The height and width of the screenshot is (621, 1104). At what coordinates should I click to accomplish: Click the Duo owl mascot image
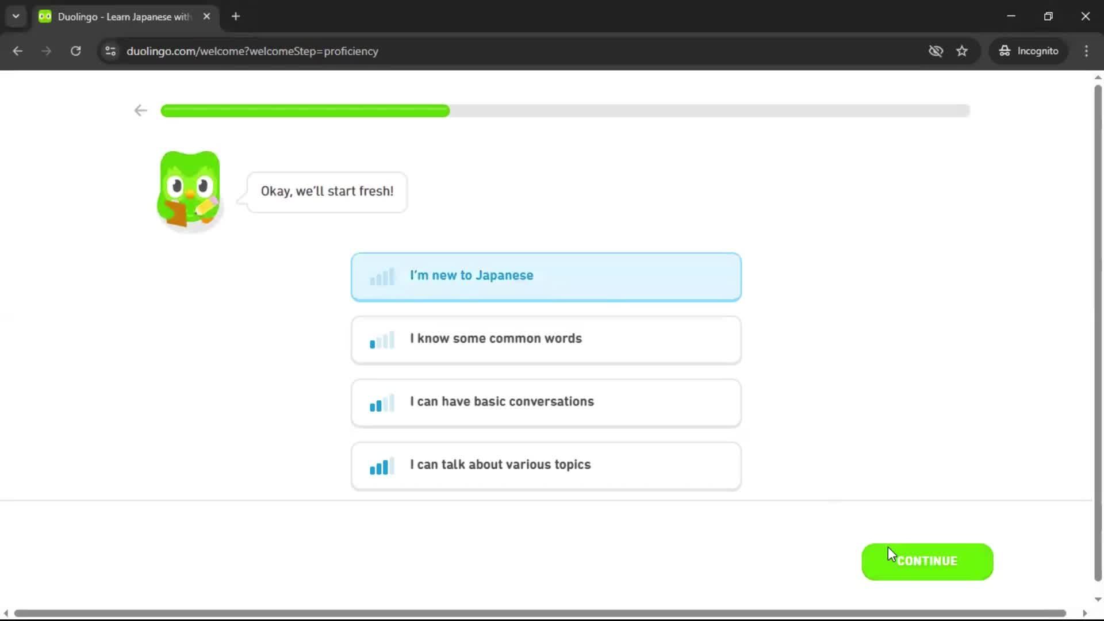point(189,190)
